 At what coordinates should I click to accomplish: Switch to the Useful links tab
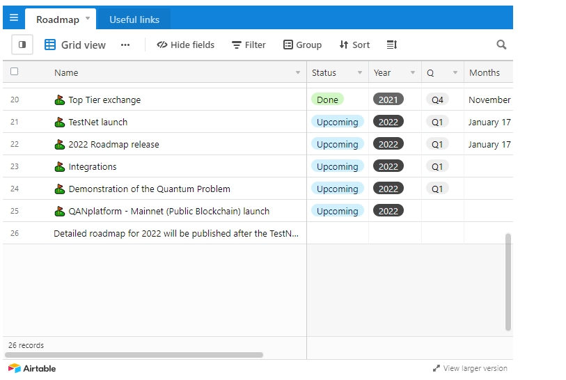click(x=134, y=19)
